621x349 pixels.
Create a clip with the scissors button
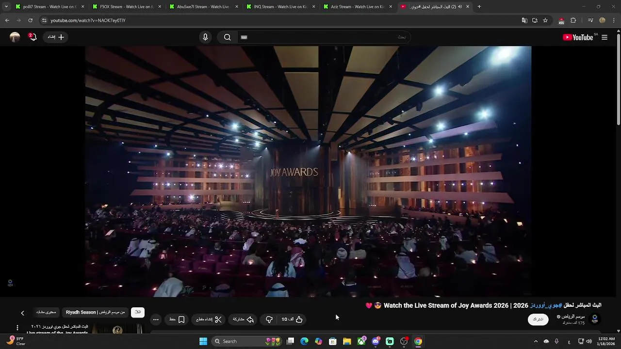209,319
